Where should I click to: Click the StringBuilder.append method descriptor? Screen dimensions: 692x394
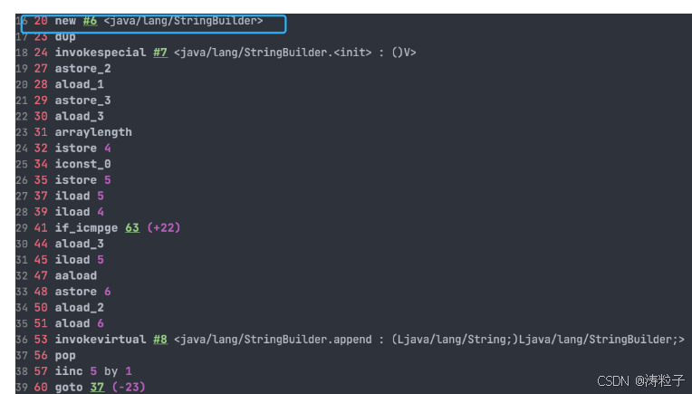(429, 340)
